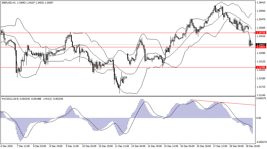Click the 0.004375 MACD scale value

pos(261,98)
